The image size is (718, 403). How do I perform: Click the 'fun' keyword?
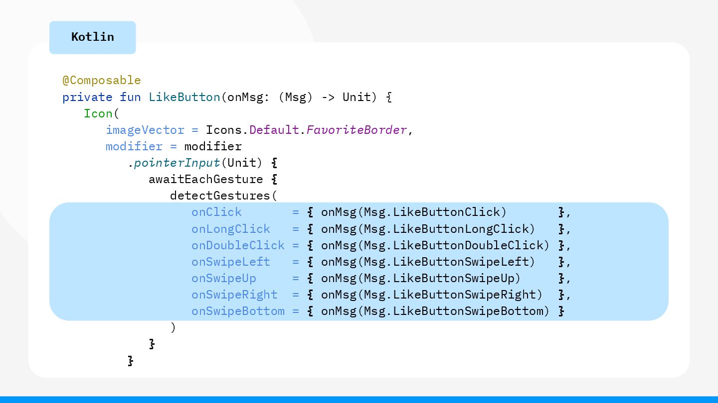tap(130, 97)
